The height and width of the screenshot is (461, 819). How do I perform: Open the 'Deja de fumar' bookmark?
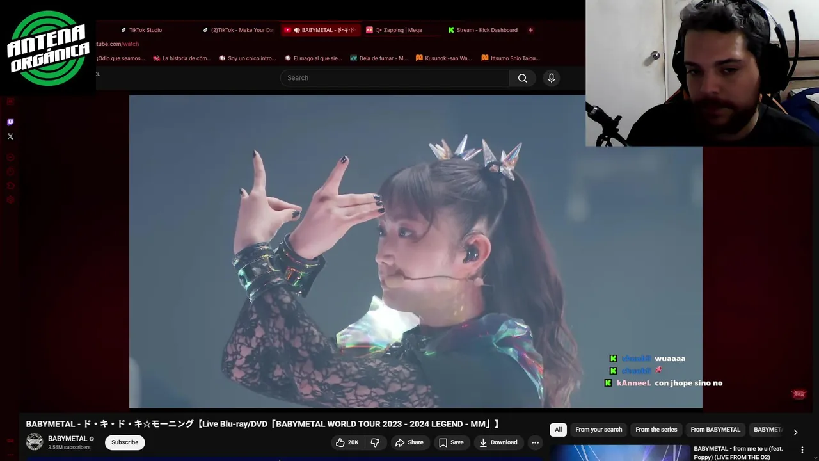[x=379, y=58]
